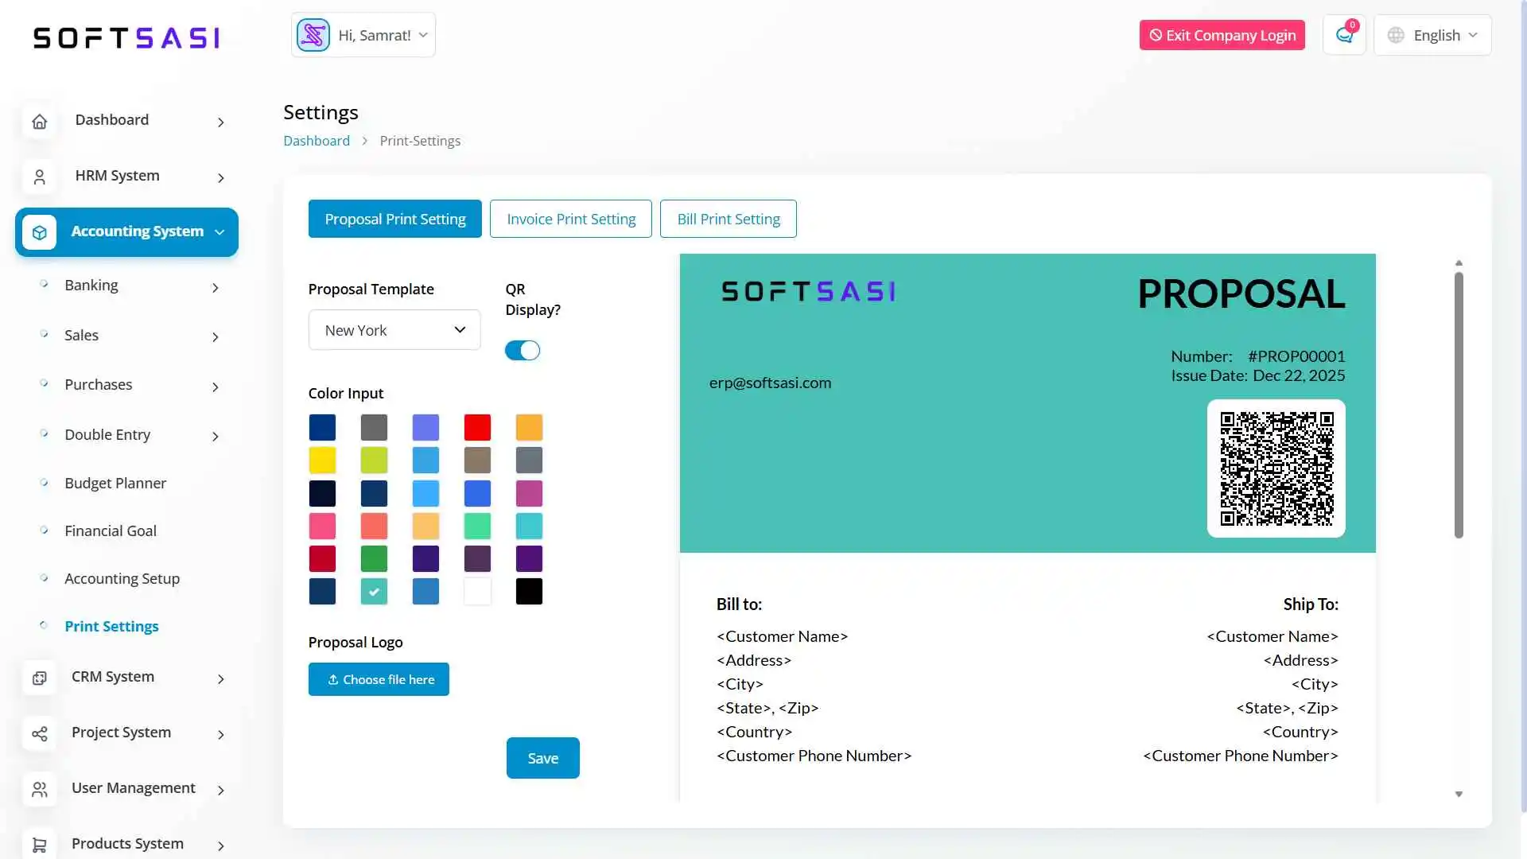Select the selected teal checkmark swatch

(374, 592)
